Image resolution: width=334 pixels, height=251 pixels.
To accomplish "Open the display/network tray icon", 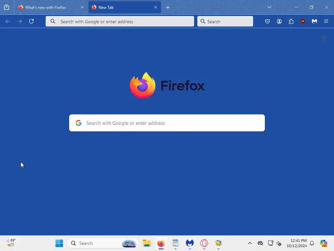I will tap(270, 243).
